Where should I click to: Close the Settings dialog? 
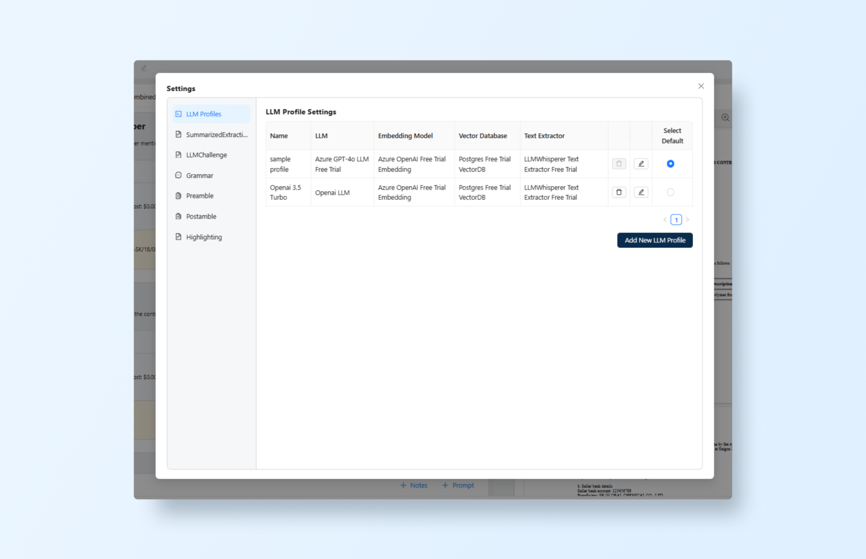(701, 86)
